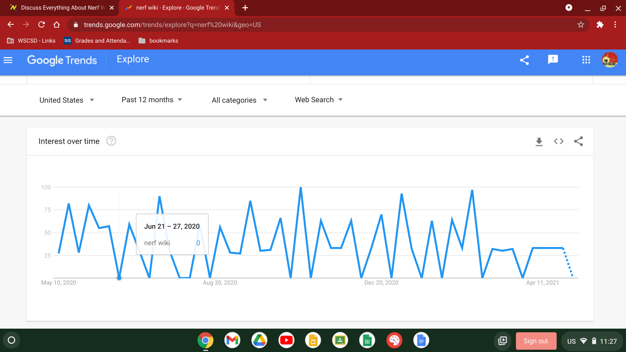
Task: Open the Google account avatar
Action: (610, 60)
